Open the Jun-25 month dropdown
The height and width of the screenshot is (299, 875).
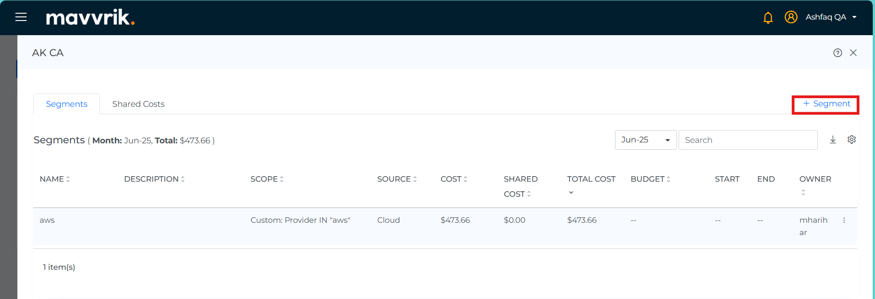[x=645, y=140]
